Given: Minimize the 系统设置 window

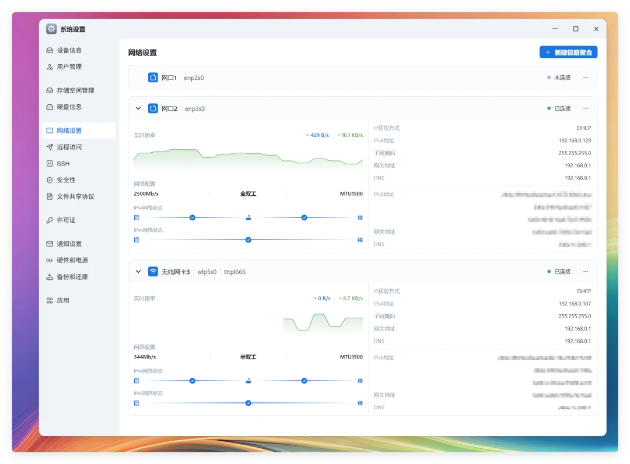Looking at the screenshot, I should point(555,29).
